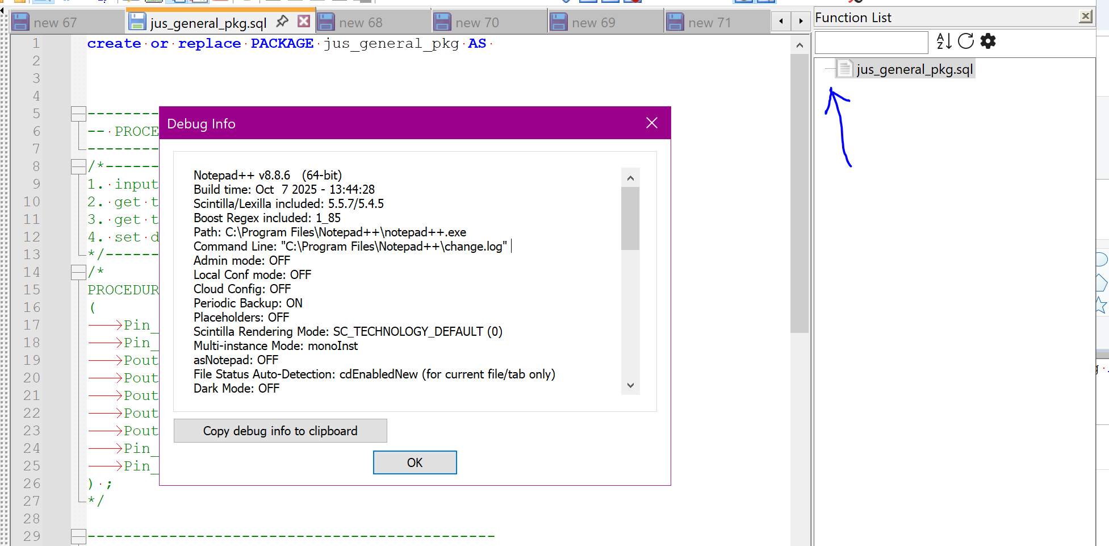1109x546 pixels.
Task: Toggle alphabetical sort in Function List
Action: click(943, 41)
